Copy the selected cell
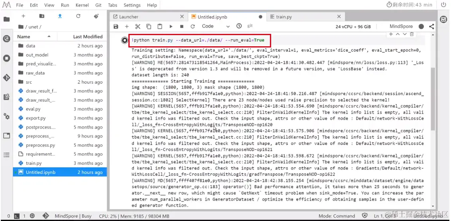This screenshot has width=451, height=221. coord(149,26)
